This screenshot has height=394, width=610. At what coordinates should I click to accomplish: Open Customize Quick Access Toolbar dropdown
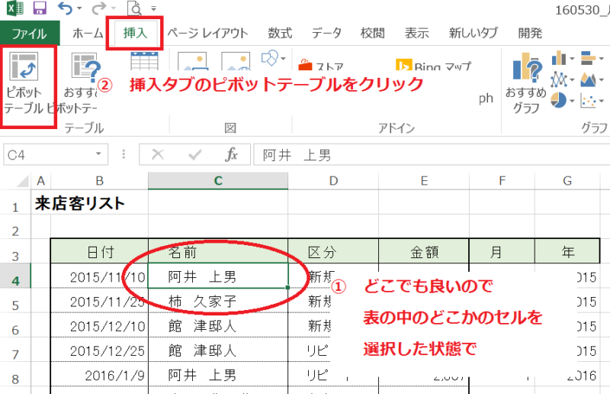[154, 8]
